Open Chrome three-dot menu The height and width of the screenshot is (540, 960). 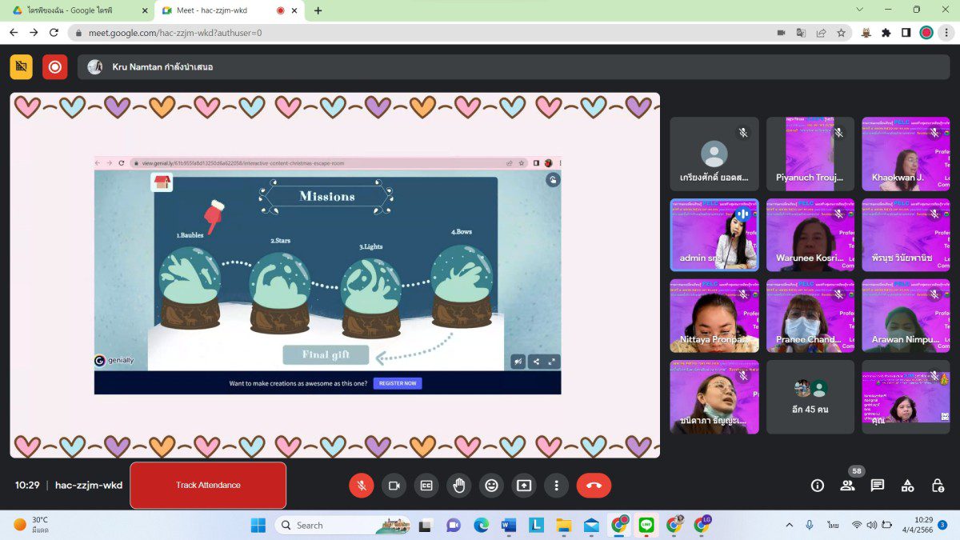point(946,33)
